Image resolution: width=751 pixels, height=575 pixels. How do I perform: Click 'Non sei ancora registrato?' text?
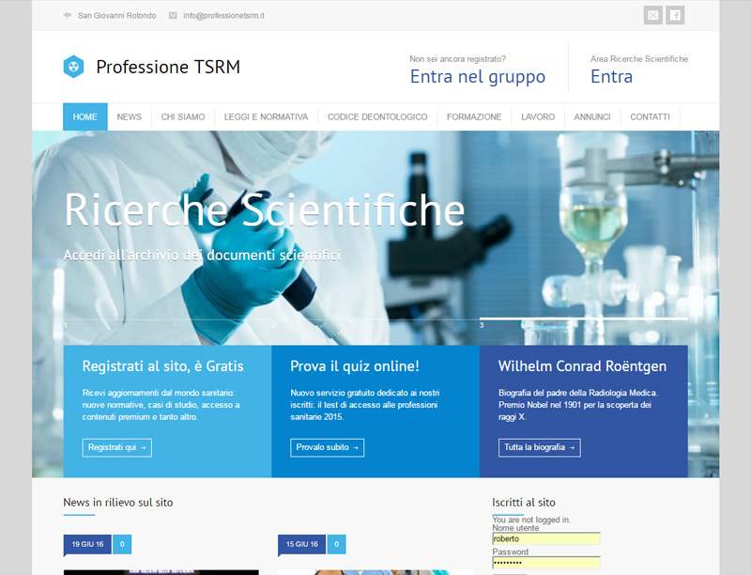click(457, 59)
